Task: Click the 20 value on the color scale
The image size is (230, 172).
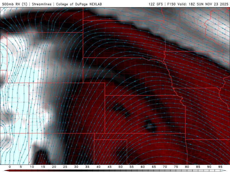Action: [54, 167]
